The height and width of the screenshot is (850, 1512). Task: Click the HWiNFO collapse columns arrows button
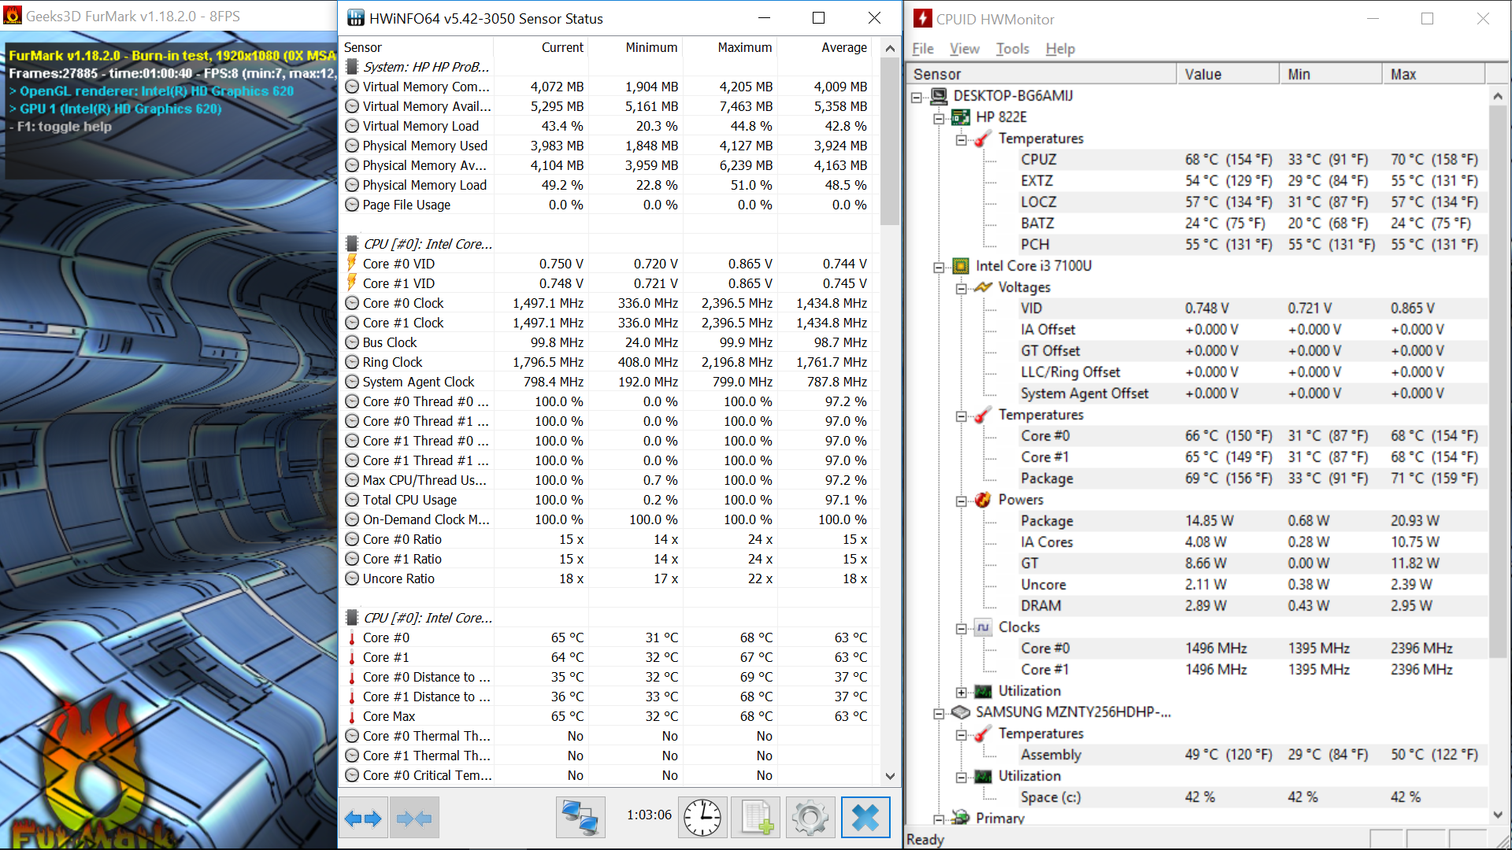(x=414, y=818)
